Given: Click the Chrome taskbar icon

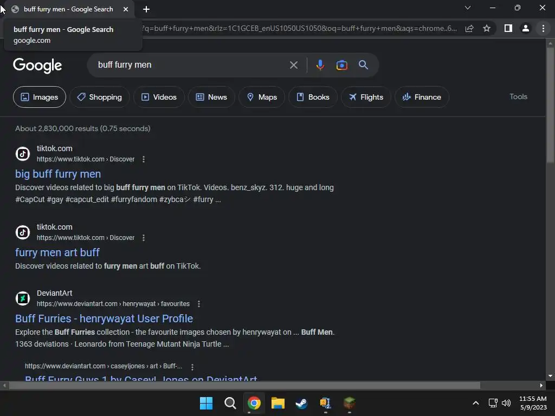Looking at the screenshot, I should (254, 403).
